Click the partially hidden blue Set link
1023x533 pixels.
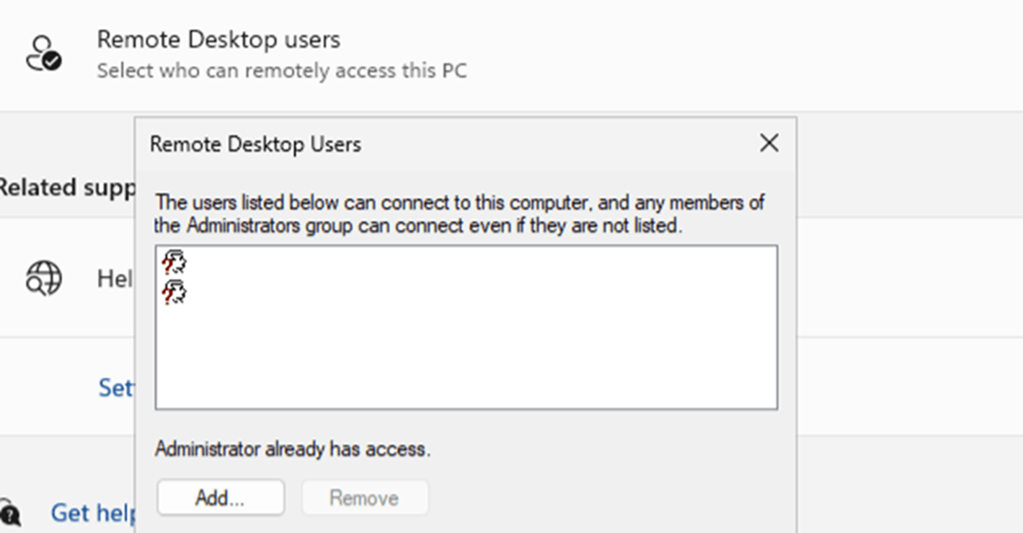click(x=116, y=388)
